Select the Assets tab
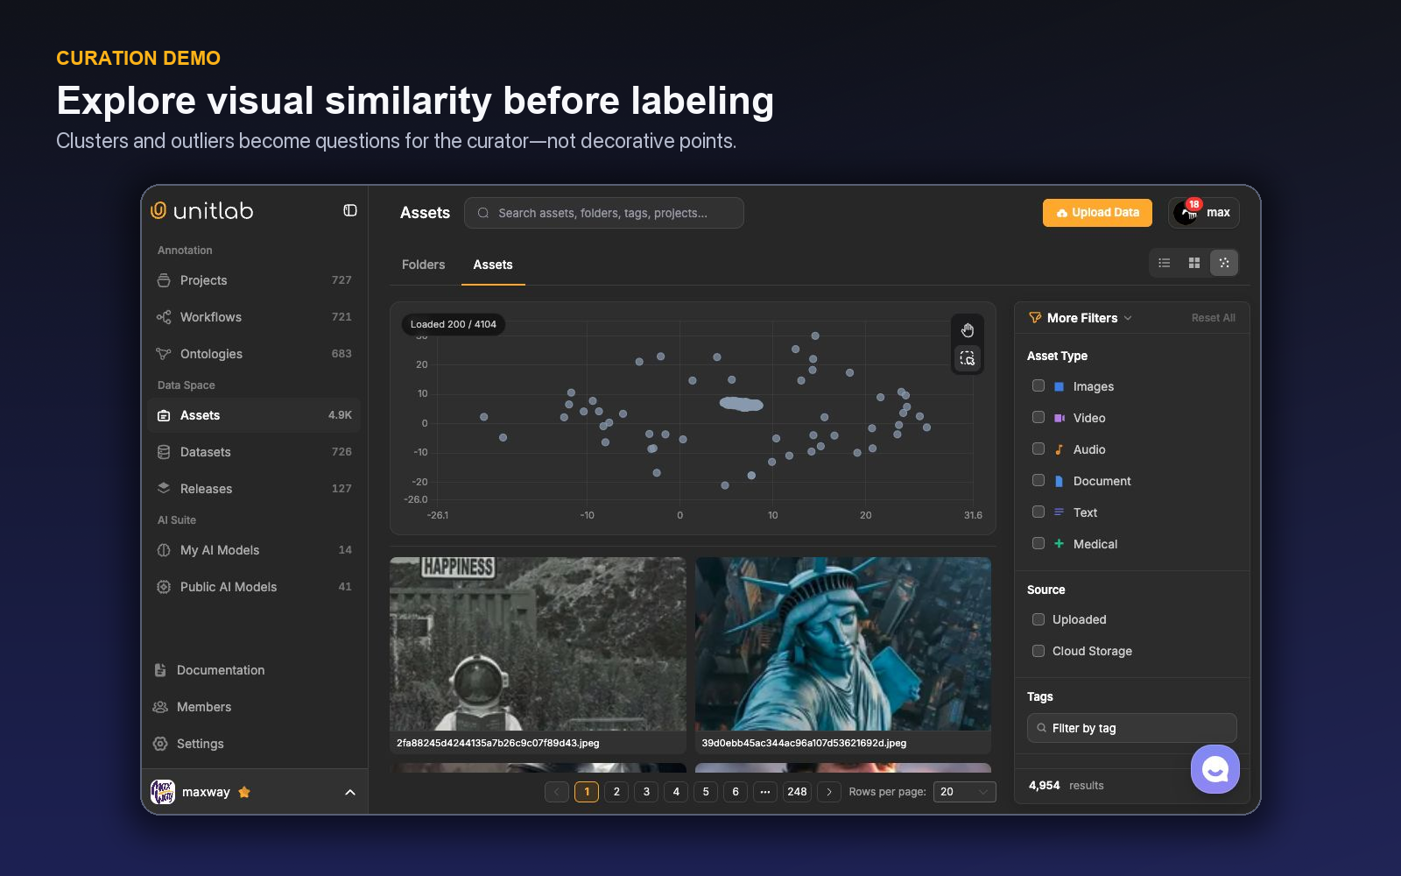The image size is (1401, 876). point(493,265)
